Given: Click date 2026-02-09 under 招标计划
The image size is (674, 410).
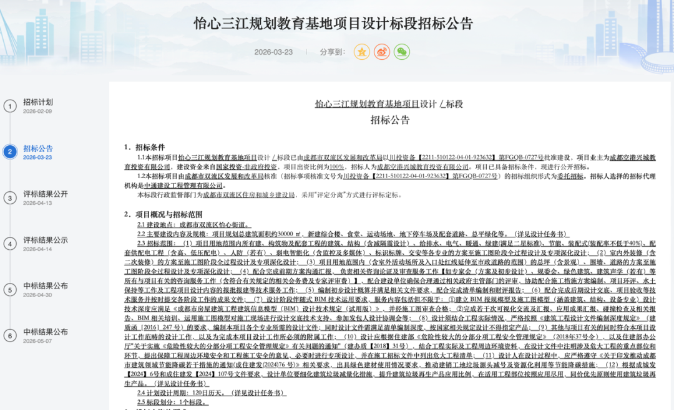Looking at the screenshot, I should 37,111.
